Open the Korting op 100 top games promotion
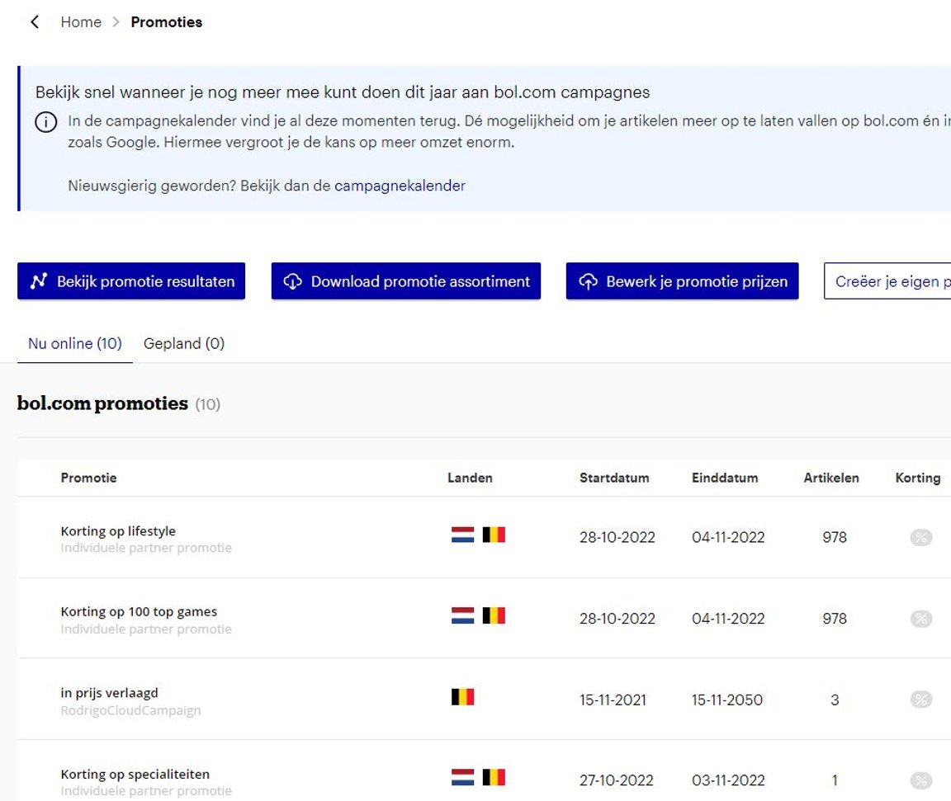 [139, 612]
